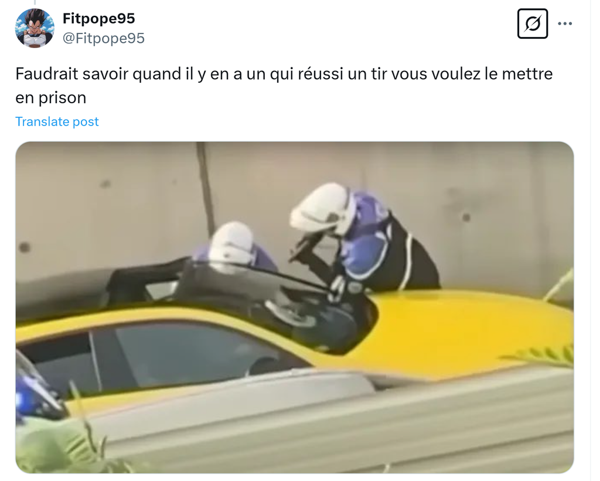Image resolution: width=600 pixels, height=481 pixels.
Task: Click the words 'en prison' in the tweet
Action: (x=51, y=97)
